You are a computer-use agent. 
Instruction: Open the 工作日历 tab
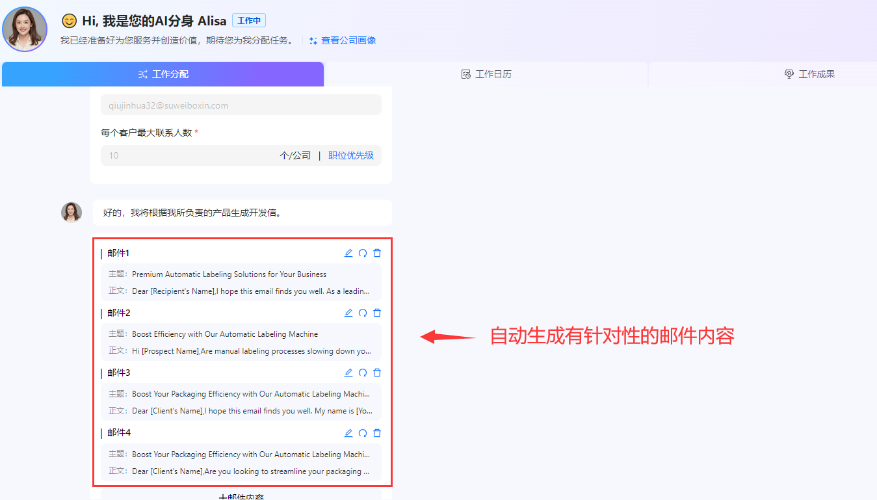tap(486, 74)
